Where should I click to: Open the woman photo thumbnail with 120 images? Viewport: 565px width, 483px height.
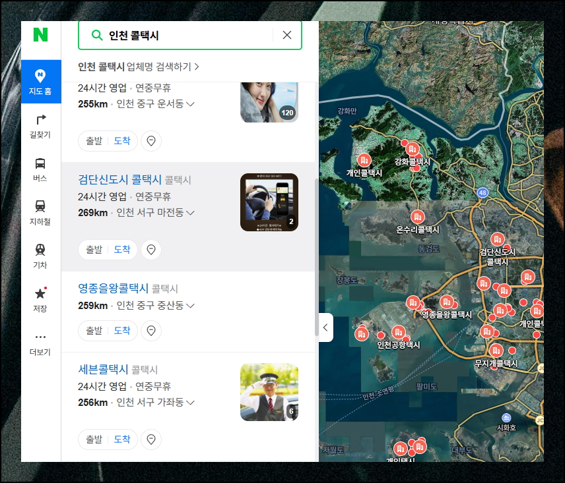(x=269, y=102)
